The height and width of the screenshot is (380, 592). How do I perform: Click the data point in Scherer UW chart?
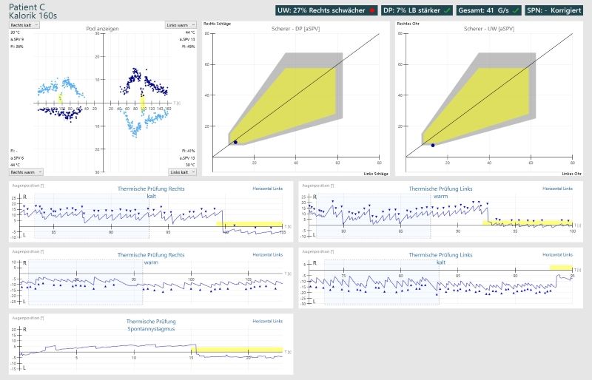(x=433, y=145)
